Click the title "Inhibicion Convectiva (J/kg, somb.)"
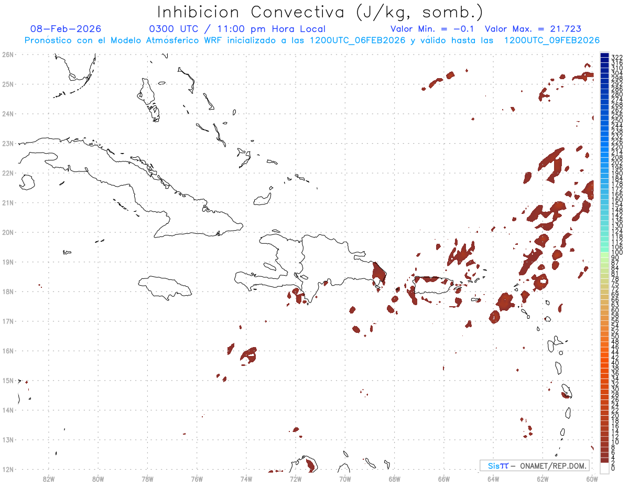Image resolution: width=629 pixels, height=486 pixels. click(320, 13)
